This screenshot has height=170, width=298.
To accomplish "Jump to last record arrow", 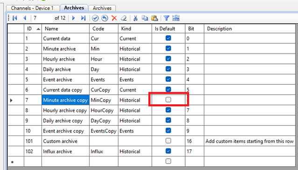I will 83,18.
